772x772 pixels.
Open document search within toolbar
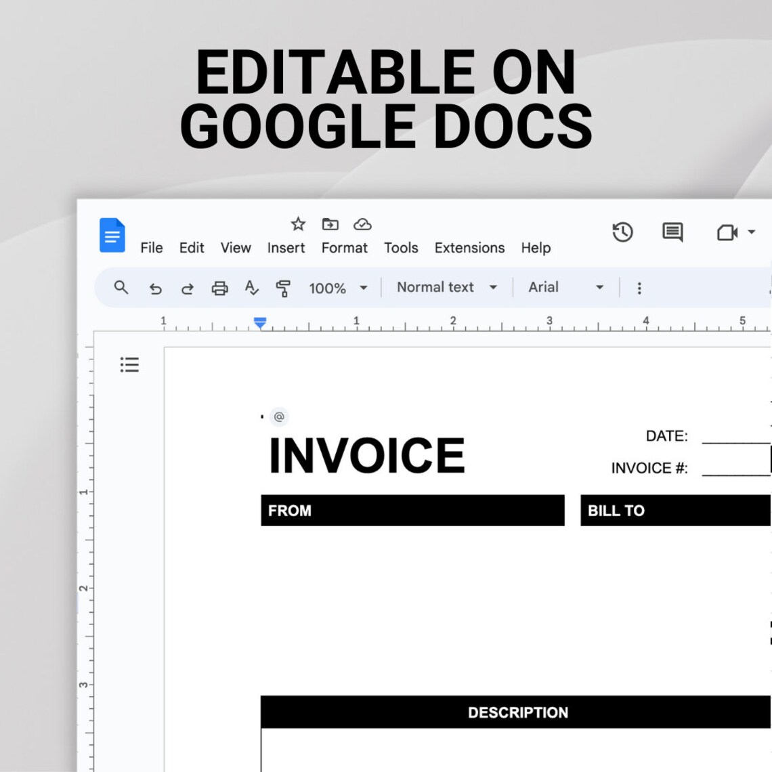121,287
